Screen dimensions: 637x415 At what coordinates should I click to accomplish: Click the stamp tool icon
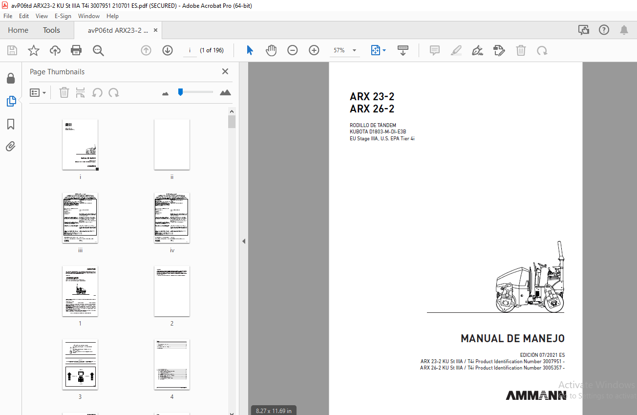[x=499, y=50]
